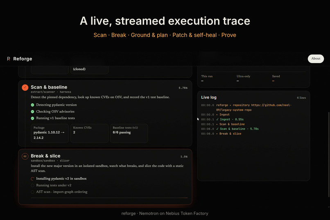Click 'Detecting pydantic version' text
The height and width of the screenshot is (220, 330).
pyautogui.click(x=57, y=105)
